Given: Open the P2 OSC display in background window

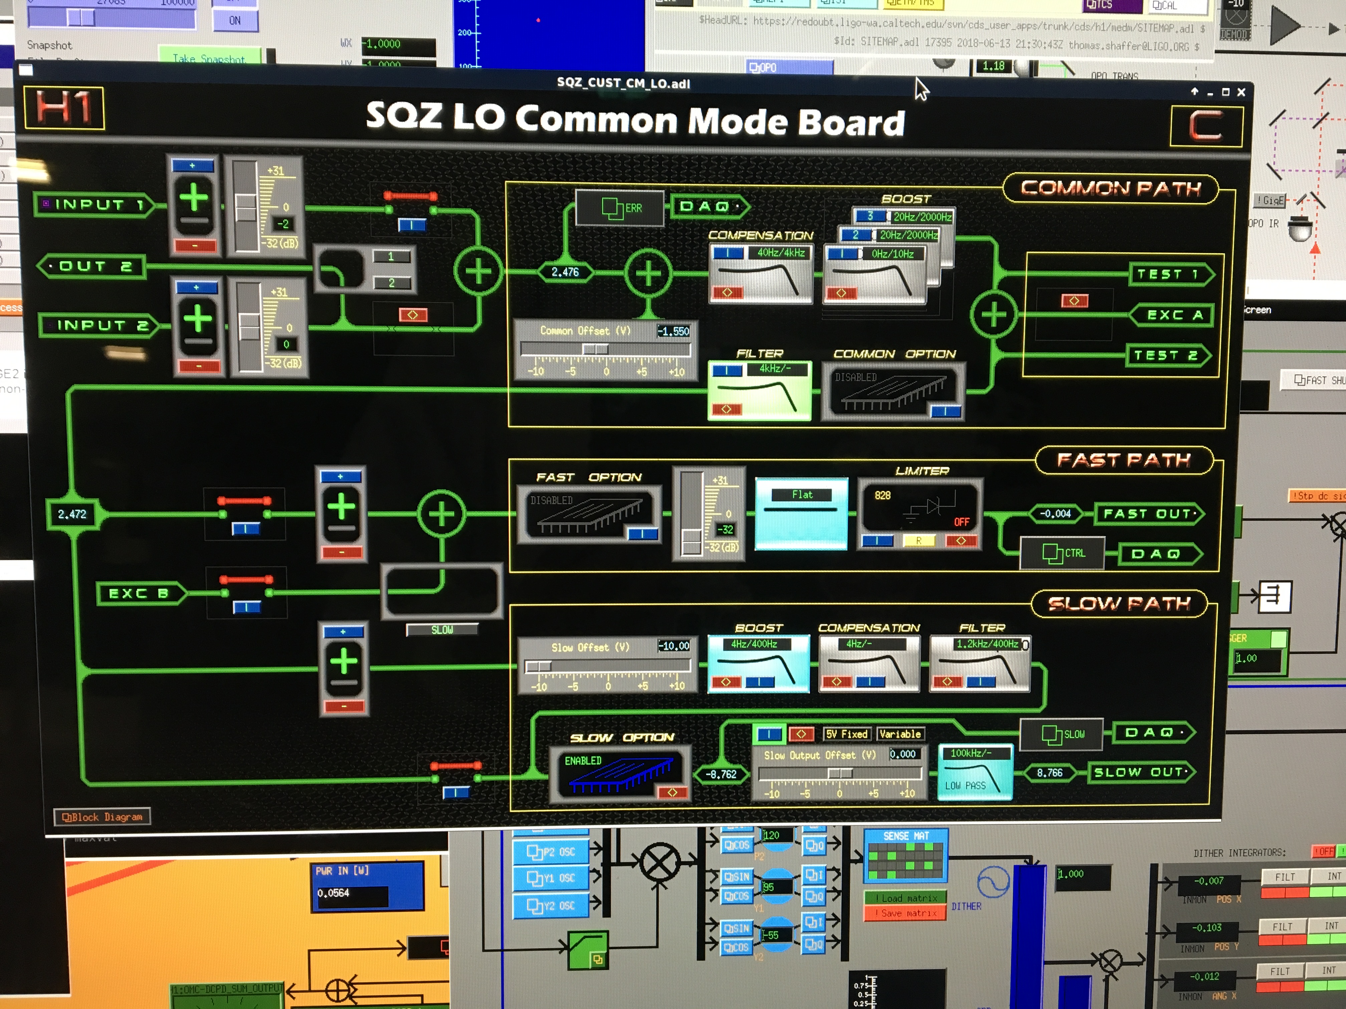Looking at the screenshot, I should pyautogui.click(x=551, y=852).
